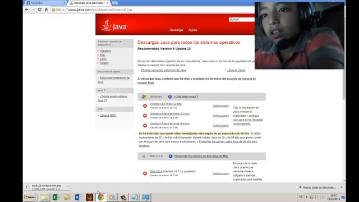Open the Start (Inicio) button
The image size is (359, 202).
pos(30,197)
